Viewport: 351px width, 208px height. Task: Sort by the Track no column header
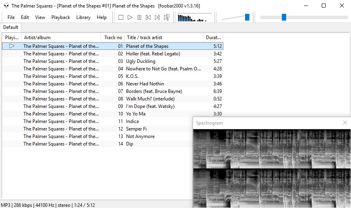click(x=113, y=38)
